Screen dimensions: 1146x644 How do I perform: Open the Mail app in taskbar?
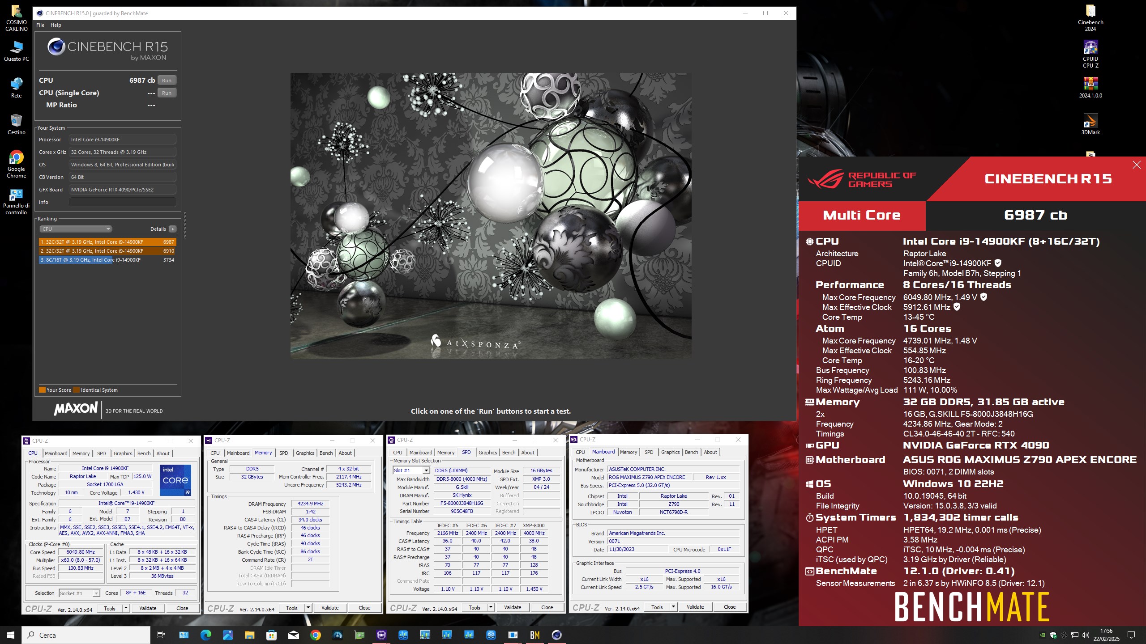coord(293,635)
